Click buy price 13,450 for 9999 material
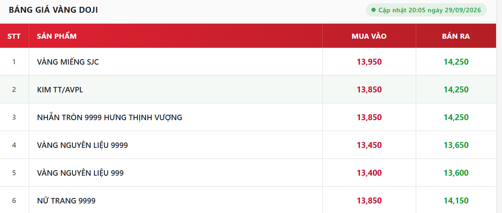This screenshot has height=213, width=502. [369, 145]
